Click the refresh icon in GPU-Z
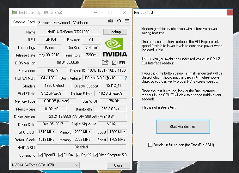 (x=119, y=21)
